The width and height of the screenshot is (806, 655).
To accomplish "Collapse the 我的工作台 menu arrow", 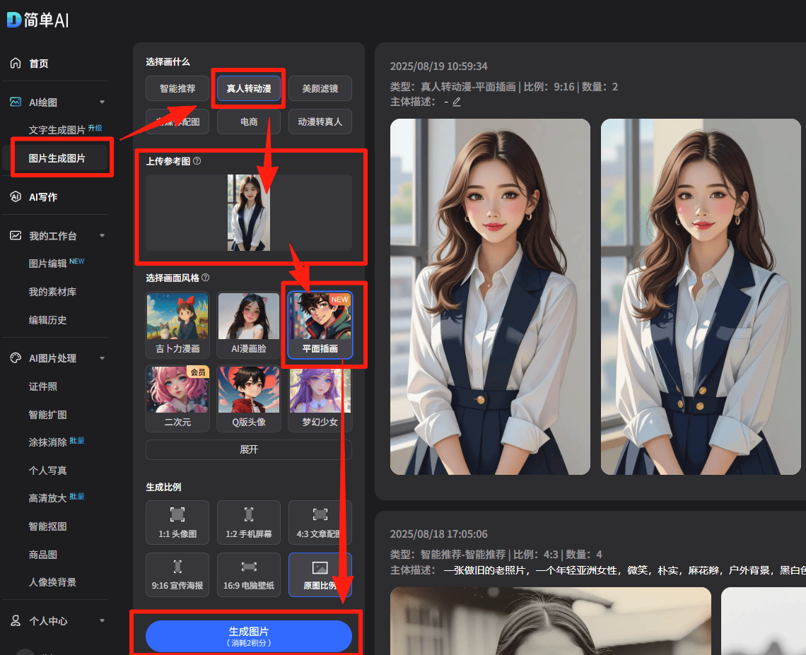I will [x=102, y=236].
